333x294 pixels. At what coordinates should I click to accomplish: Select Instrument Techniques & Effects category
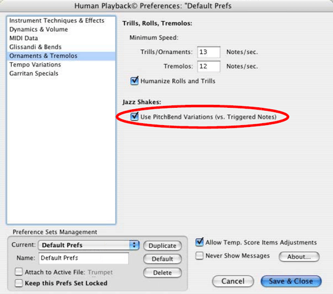(61, 20)
